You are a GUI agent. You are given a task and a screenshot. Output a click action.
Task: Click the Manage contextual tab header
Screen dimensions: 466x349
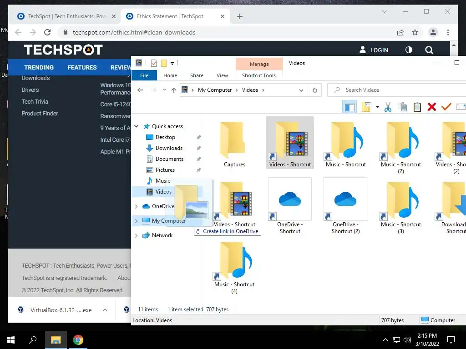[x=259, y=64]
